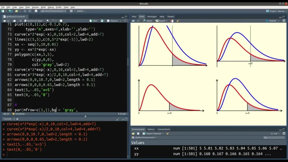Screen dimensions: 288x162
Task: Switch to the History tab
Action: click(151, 129)
